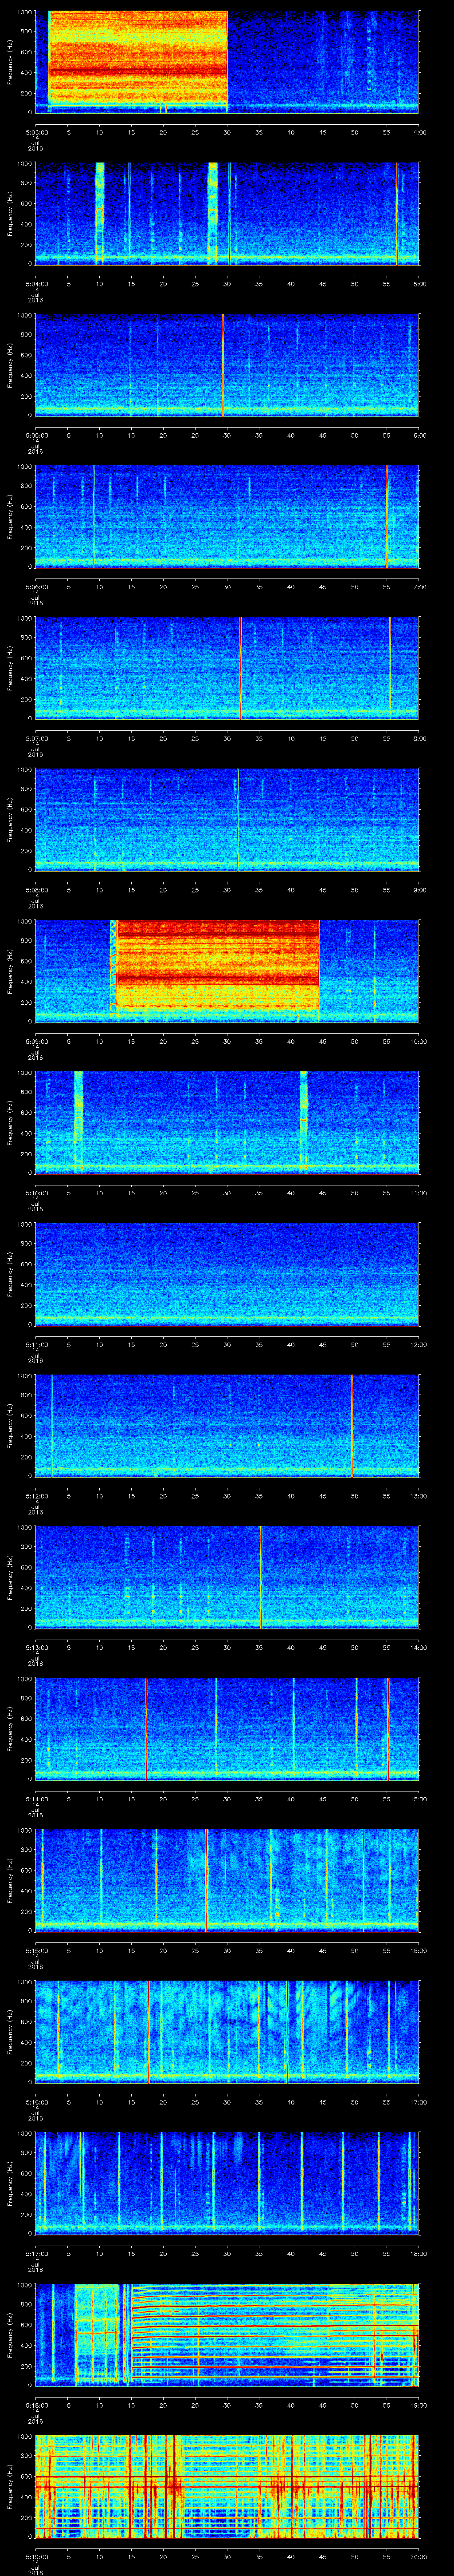
Task: Click the spectrogram panel starting at 5:03:00
Action: tap(227, 62)
